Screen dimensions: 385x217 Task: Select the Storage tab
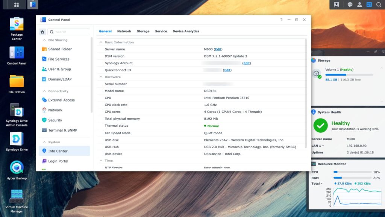tap(143, 31)
